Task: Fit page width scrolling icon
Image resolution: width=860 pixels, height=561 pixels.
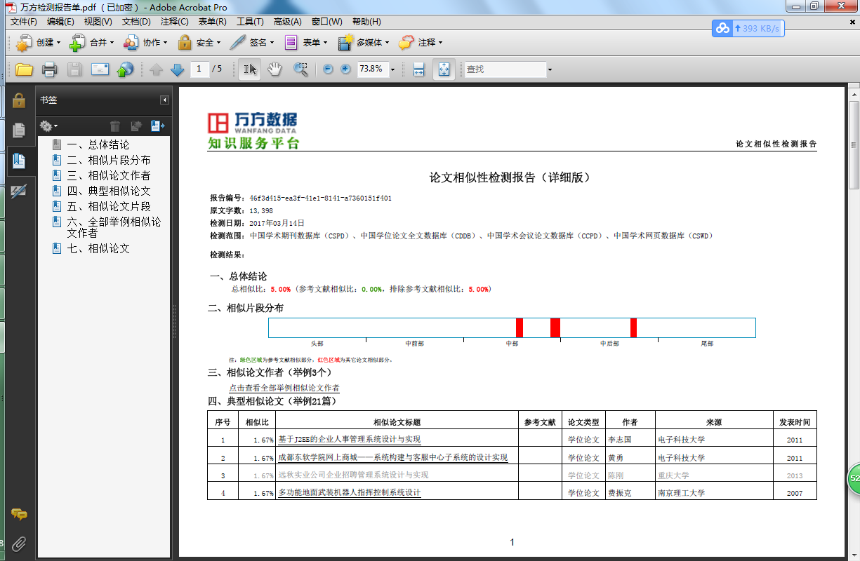Action: (418, 69)
